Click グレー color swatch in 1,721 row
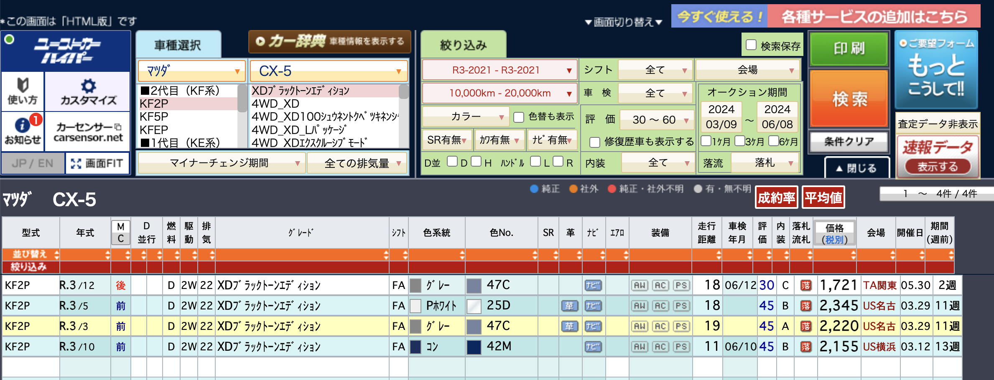The image size is (994, 380). click(415, 286)
